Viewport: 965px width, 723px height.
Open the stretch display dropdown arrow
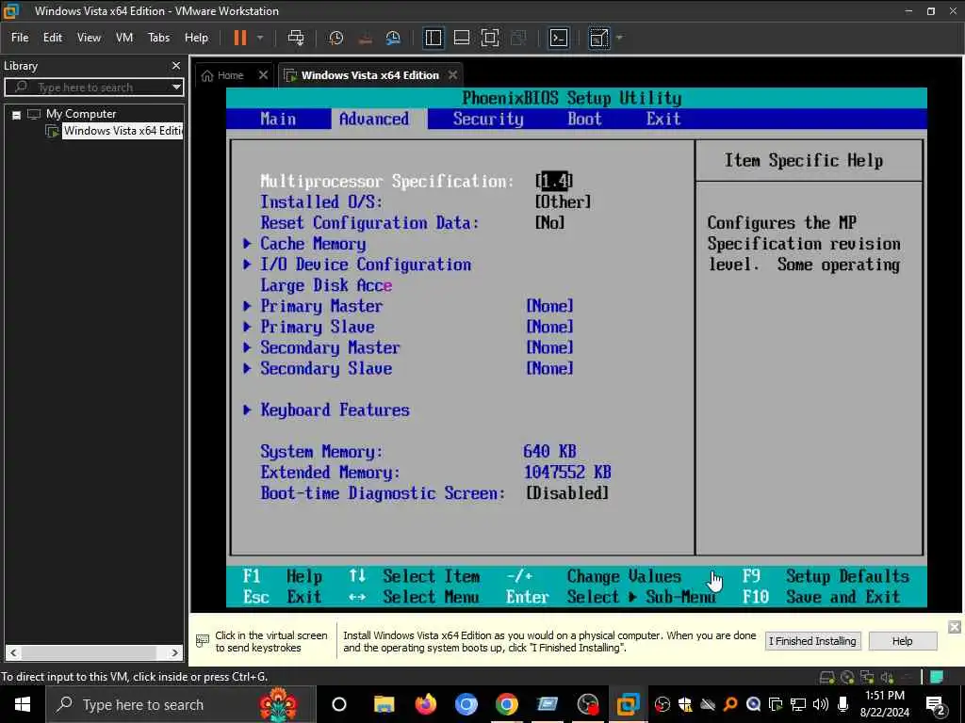pos(619,38)
